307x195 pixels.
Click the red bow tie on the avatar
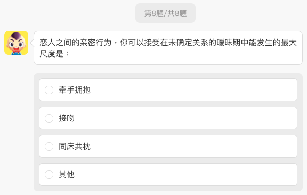(15, 52)
